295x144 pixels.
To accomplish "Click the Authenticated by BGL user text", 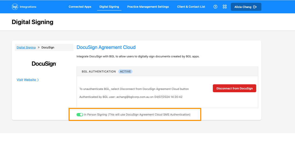I will click(x=131, y=97).
